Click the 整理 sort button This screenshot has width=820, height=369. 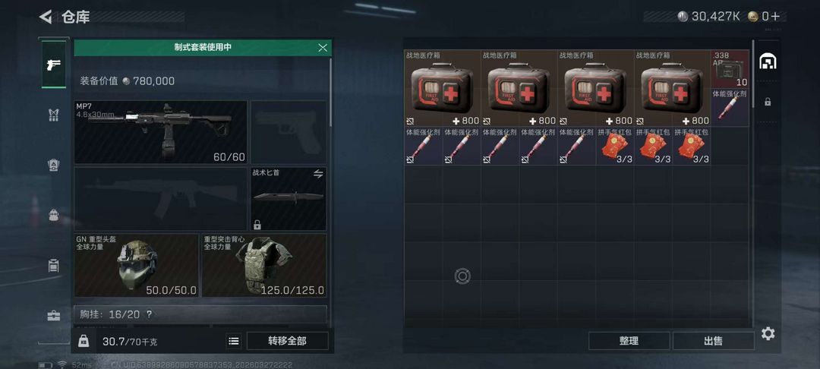[629, 341]
